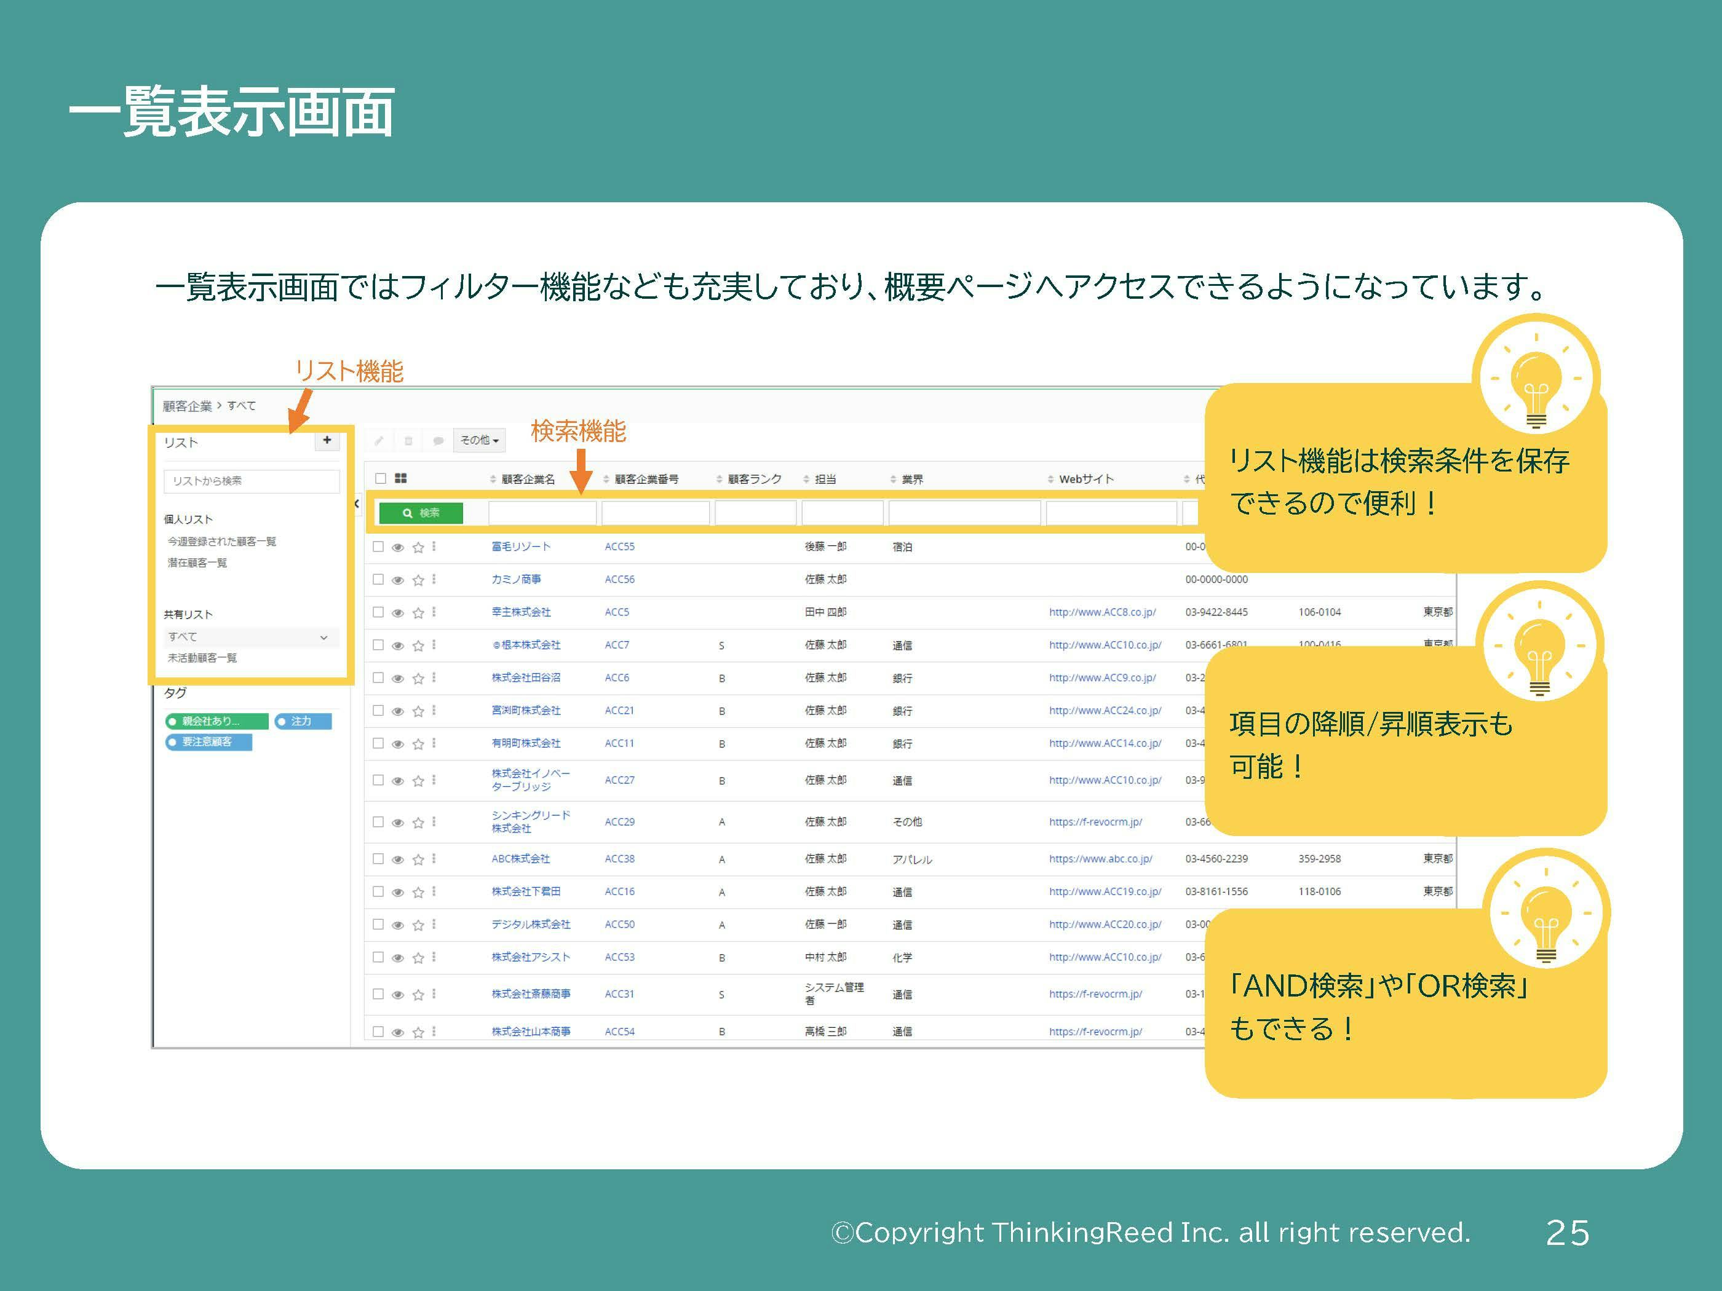This screenshot has width=1722, height=1291.
Task: Click the plus icon to add a list
Action: point(327,440)
